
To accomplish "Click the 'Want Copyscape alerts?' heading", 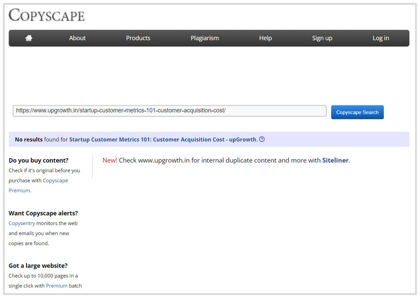I will (43, 213).
